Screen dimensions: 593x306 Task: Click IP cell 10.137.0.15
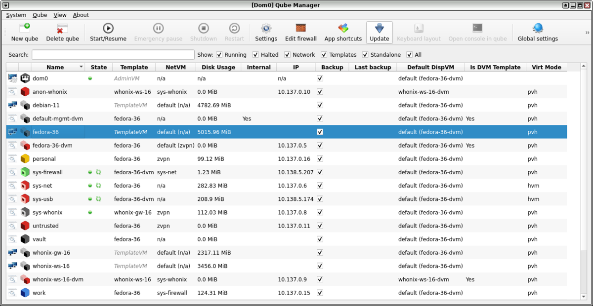pos(294,293)
